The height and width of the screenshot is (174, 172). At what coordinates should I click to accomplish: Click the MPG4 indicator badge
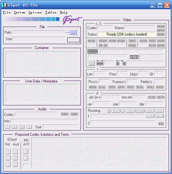click(x=161, y=30)
